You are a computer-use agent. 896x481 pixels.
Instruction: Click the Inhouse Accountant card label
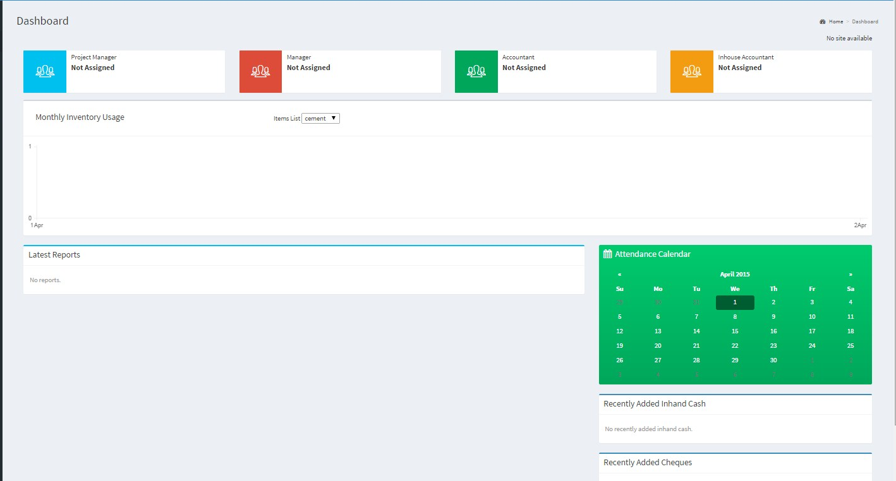coord(746,57)
